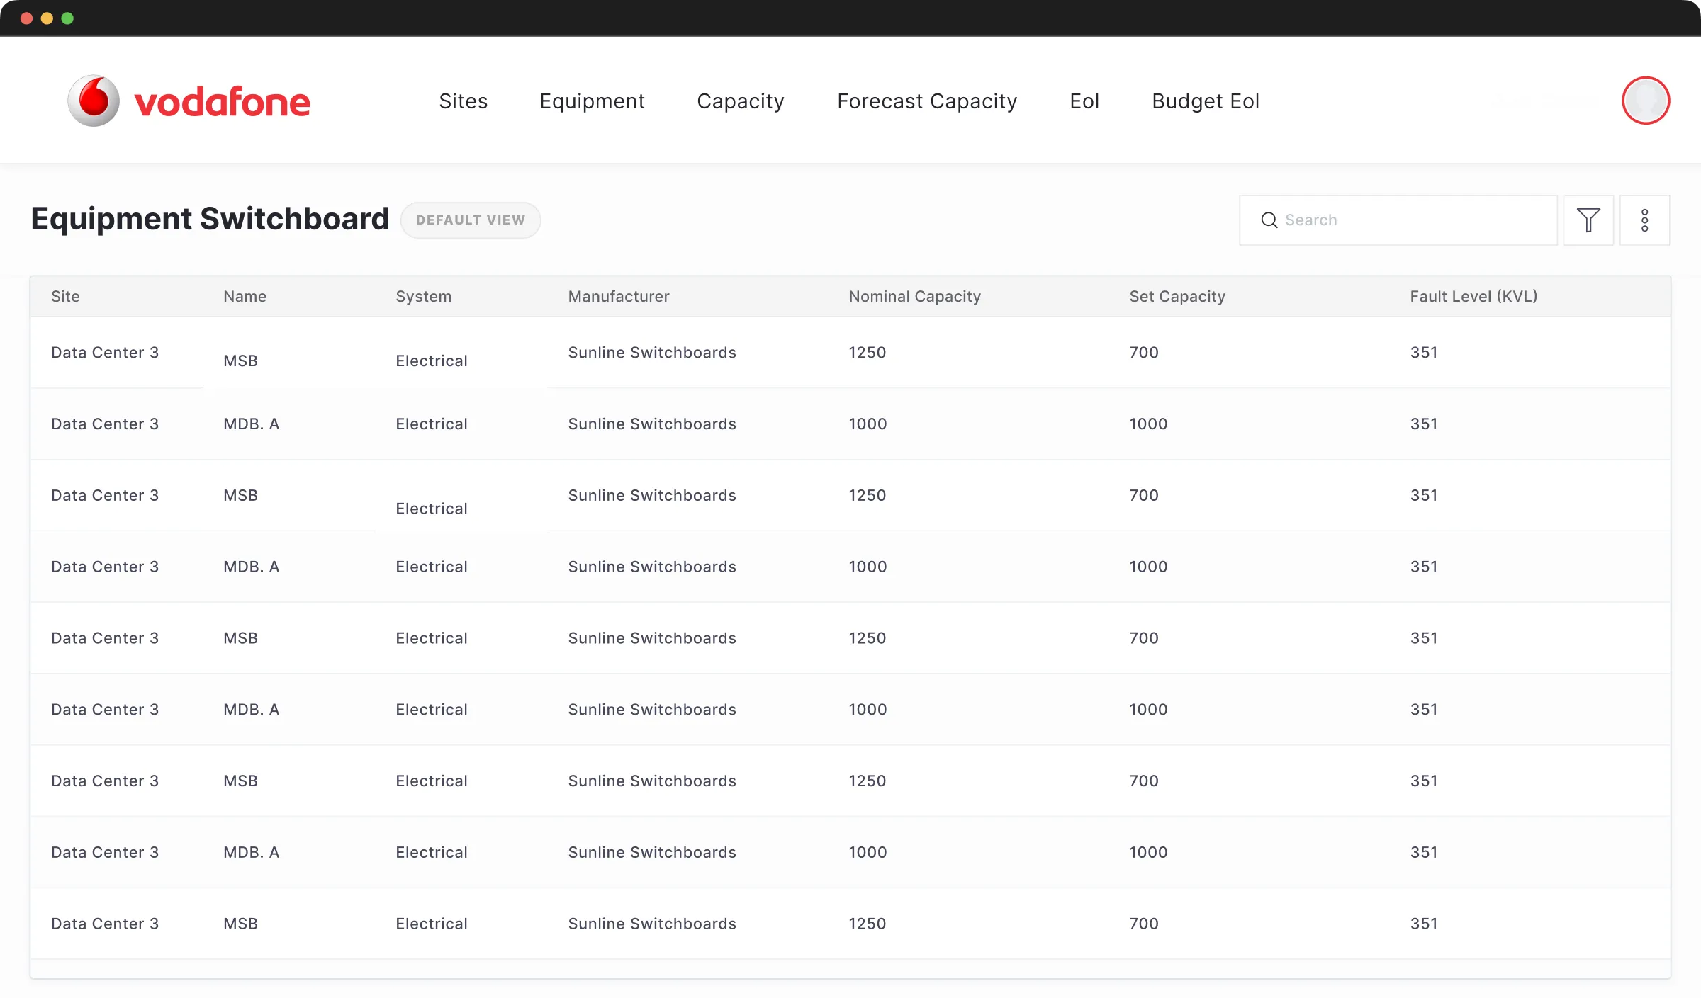Image resolution: width=1701 pixels, height=998 pixels.
Task: Click the red Vodafone speech-mark emblem
Action: [x=94, y=99]
